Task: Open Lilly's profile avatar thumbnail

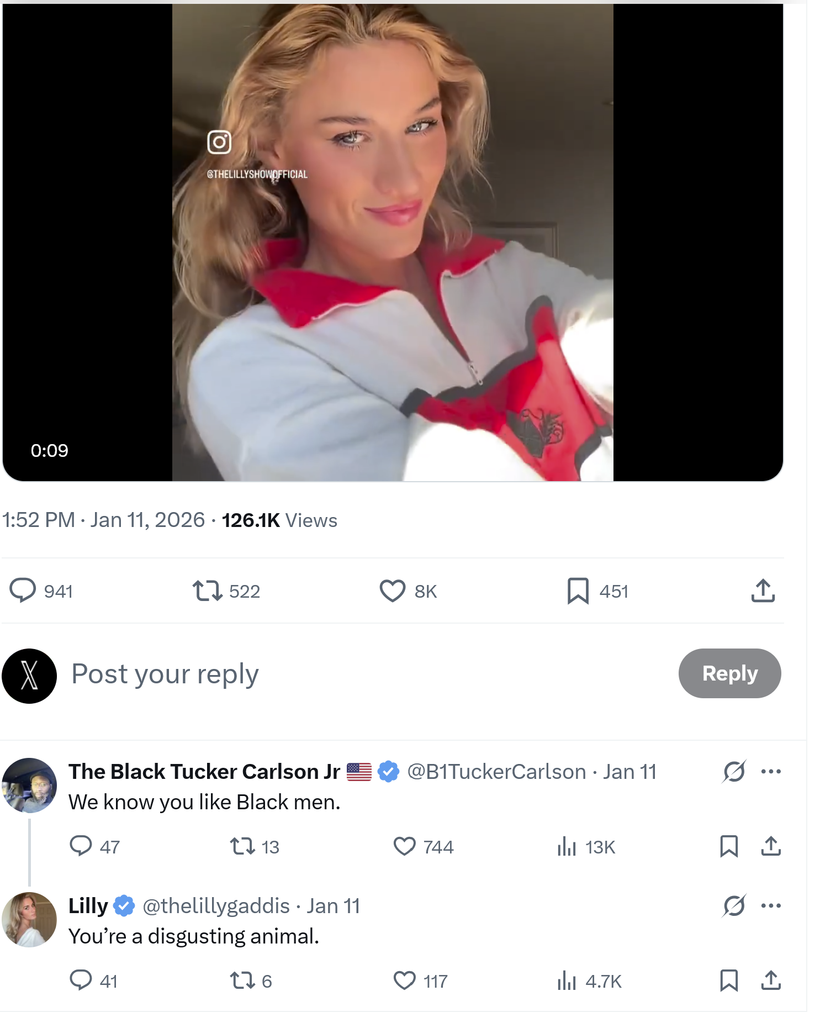Action: click(x=29, y=920)
